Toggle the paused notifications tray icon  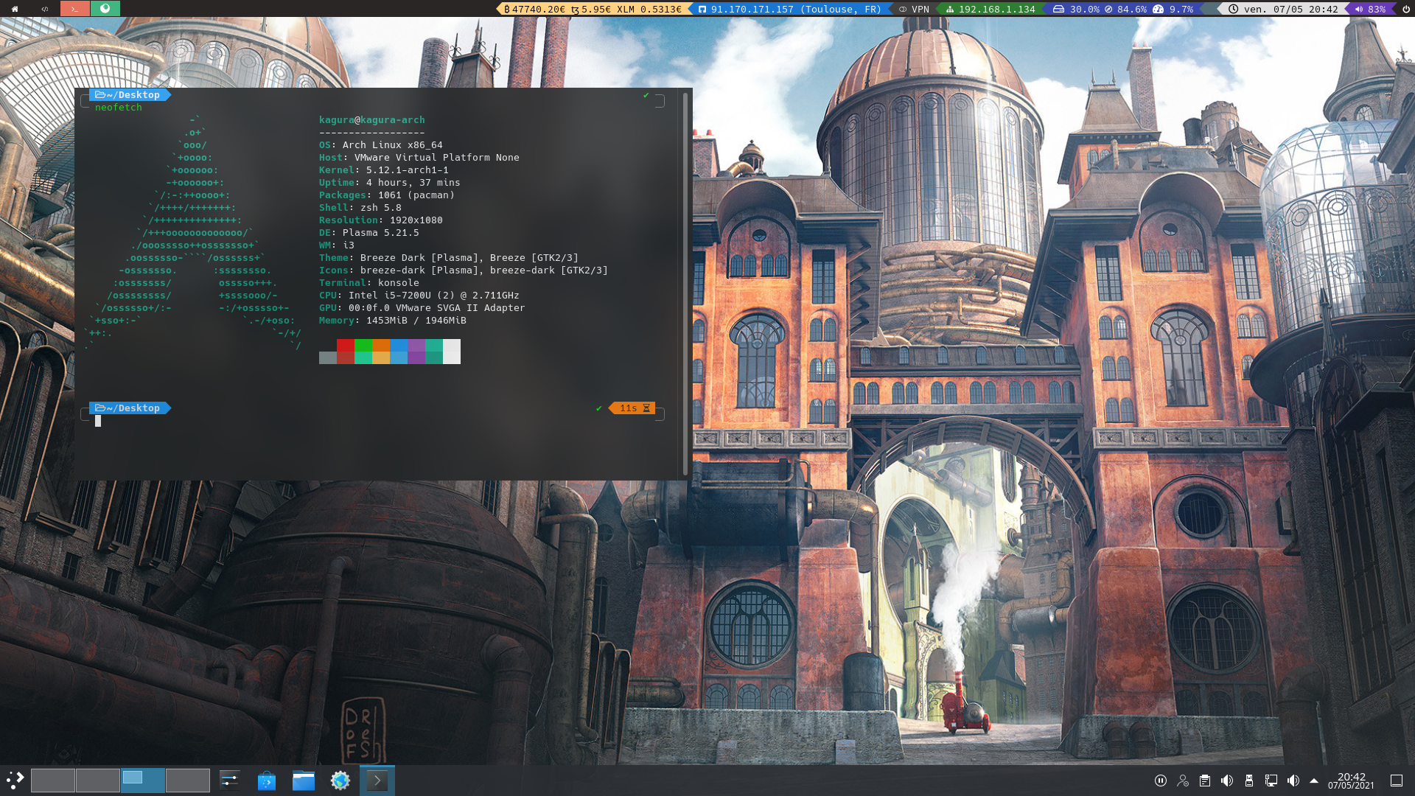click(1161, 781)
